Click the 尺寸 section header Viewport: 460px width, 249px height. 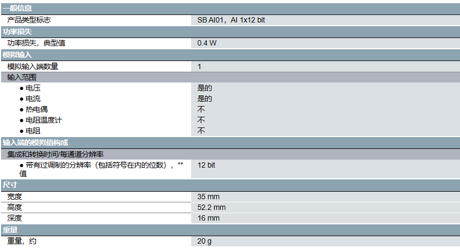(x=10, y=185)
